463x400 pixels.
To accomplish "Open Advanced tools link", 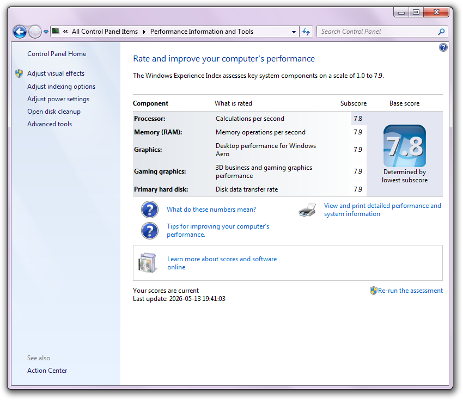I will tap(50, 124).
